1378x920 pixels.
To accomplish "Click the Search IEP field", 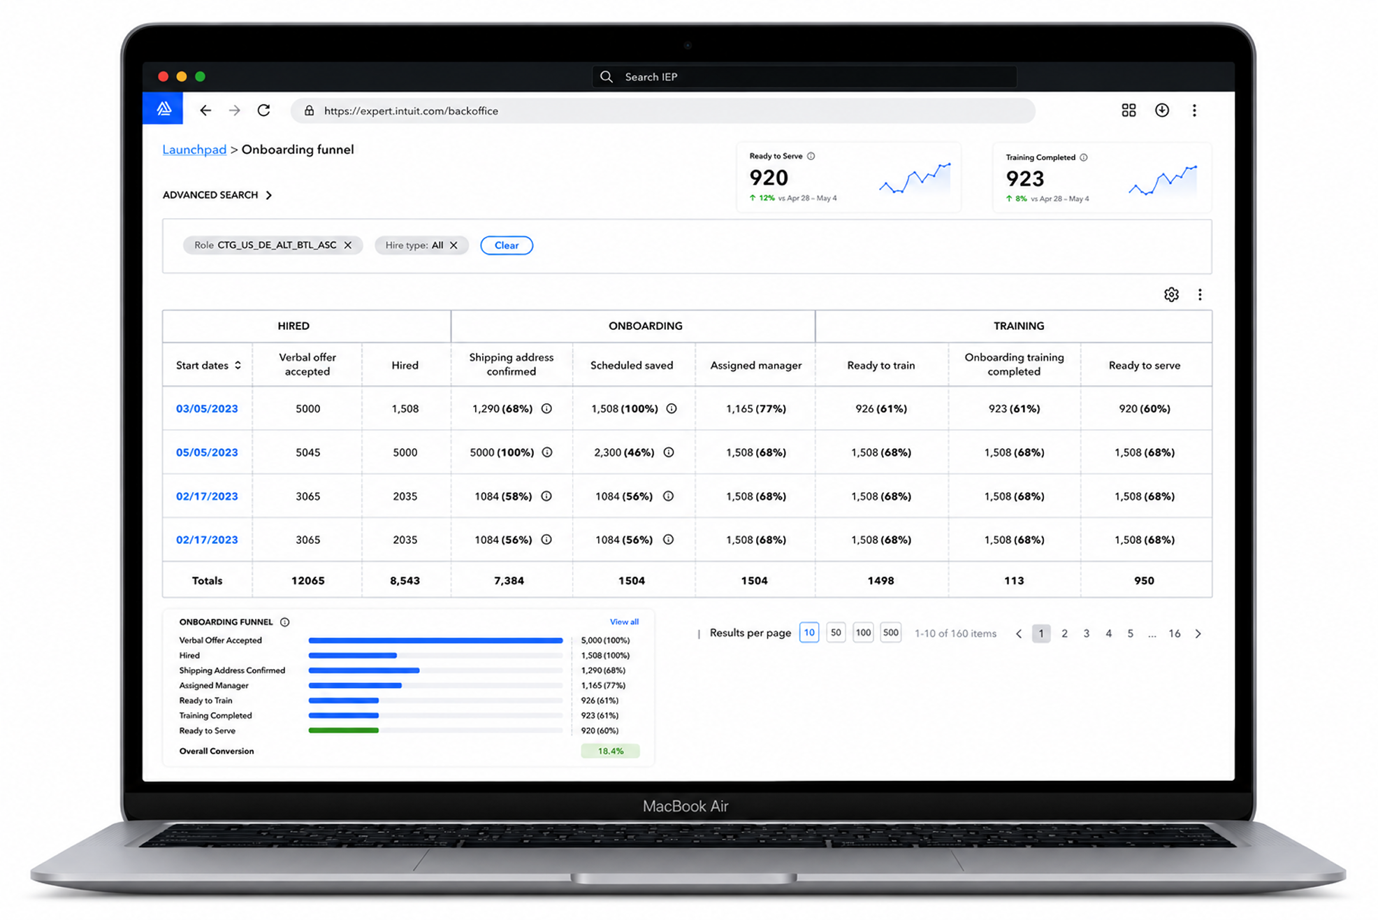I will click(805, 77).
